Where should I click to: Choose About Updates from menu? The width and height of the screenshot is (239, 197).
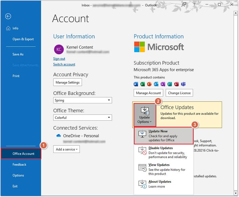click(x=163, y=184)
